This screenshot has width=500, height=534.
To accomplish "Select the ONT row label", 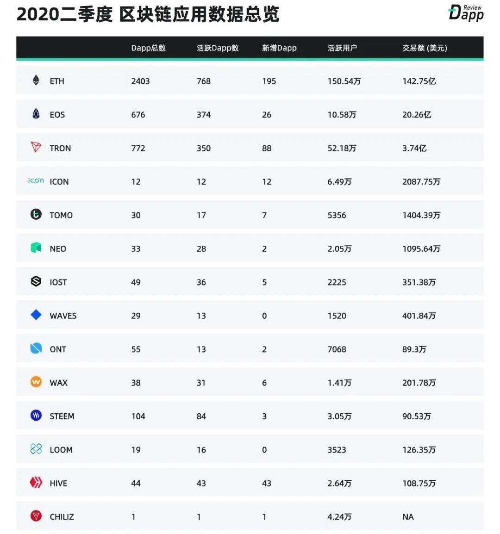I will click(x=58, y=349).
